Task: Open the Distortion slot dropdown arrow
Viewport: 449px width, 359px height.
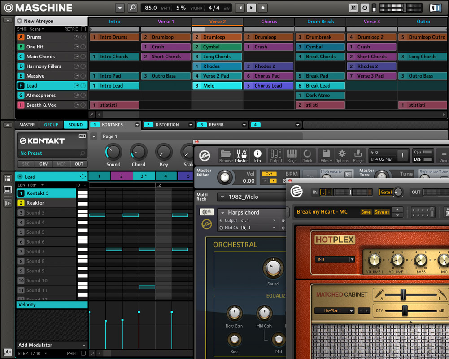Action: pyautogui.click(x=191, y=125)
